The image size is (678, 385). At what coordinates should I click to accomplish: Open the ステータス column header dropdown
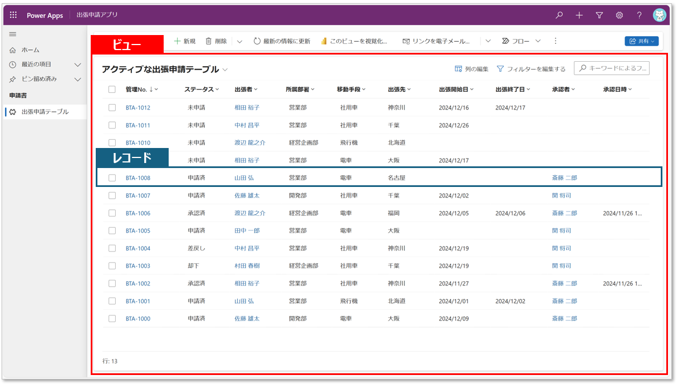(202, 90)
